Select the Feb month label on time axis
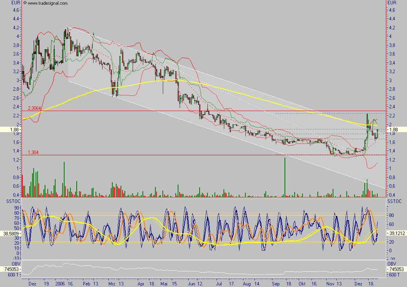 point(86,283)
